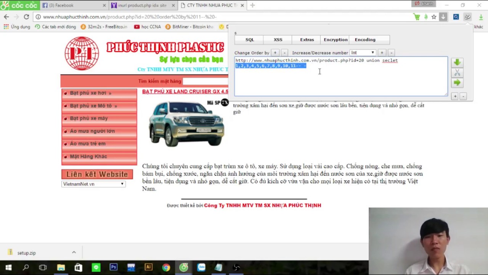Click the Phúc Thịnh PT globe logo

[82, 53]
